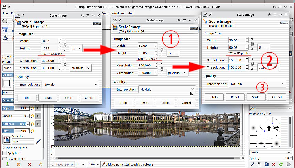This screenshot has height=168, width=295.
Task: Adjust the Hardness slider in tool options
Action: [x=14, y=124]
